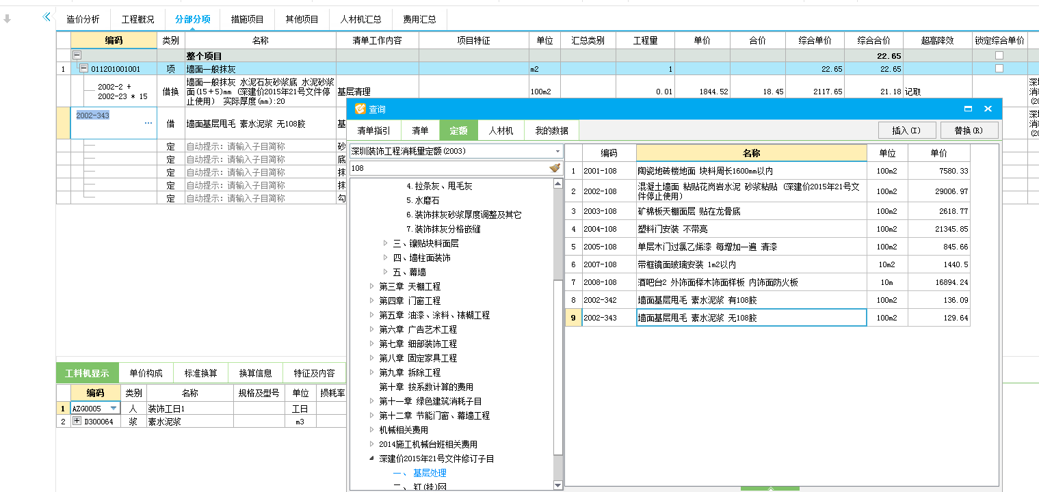Collapse the 整个项目 root row
This screenshot has width=1039, height=492.
tap(77, 55)
